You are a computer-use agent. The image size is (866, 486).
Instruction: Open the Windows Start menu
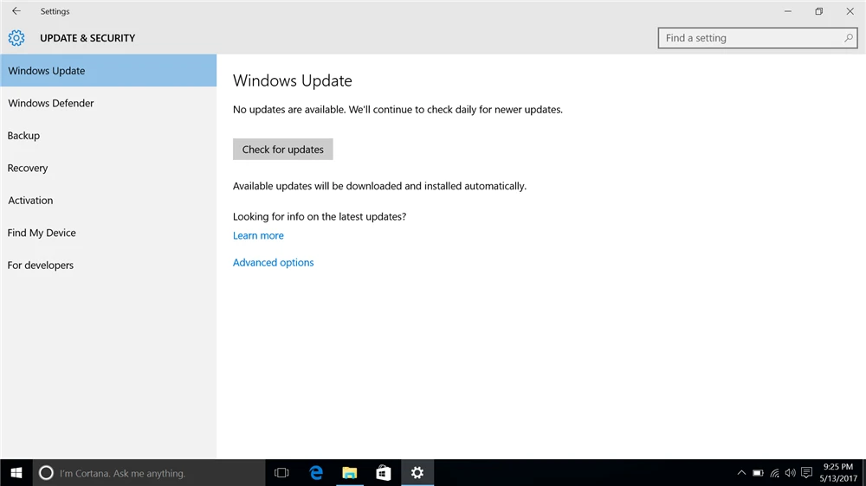tap(16, 473)
